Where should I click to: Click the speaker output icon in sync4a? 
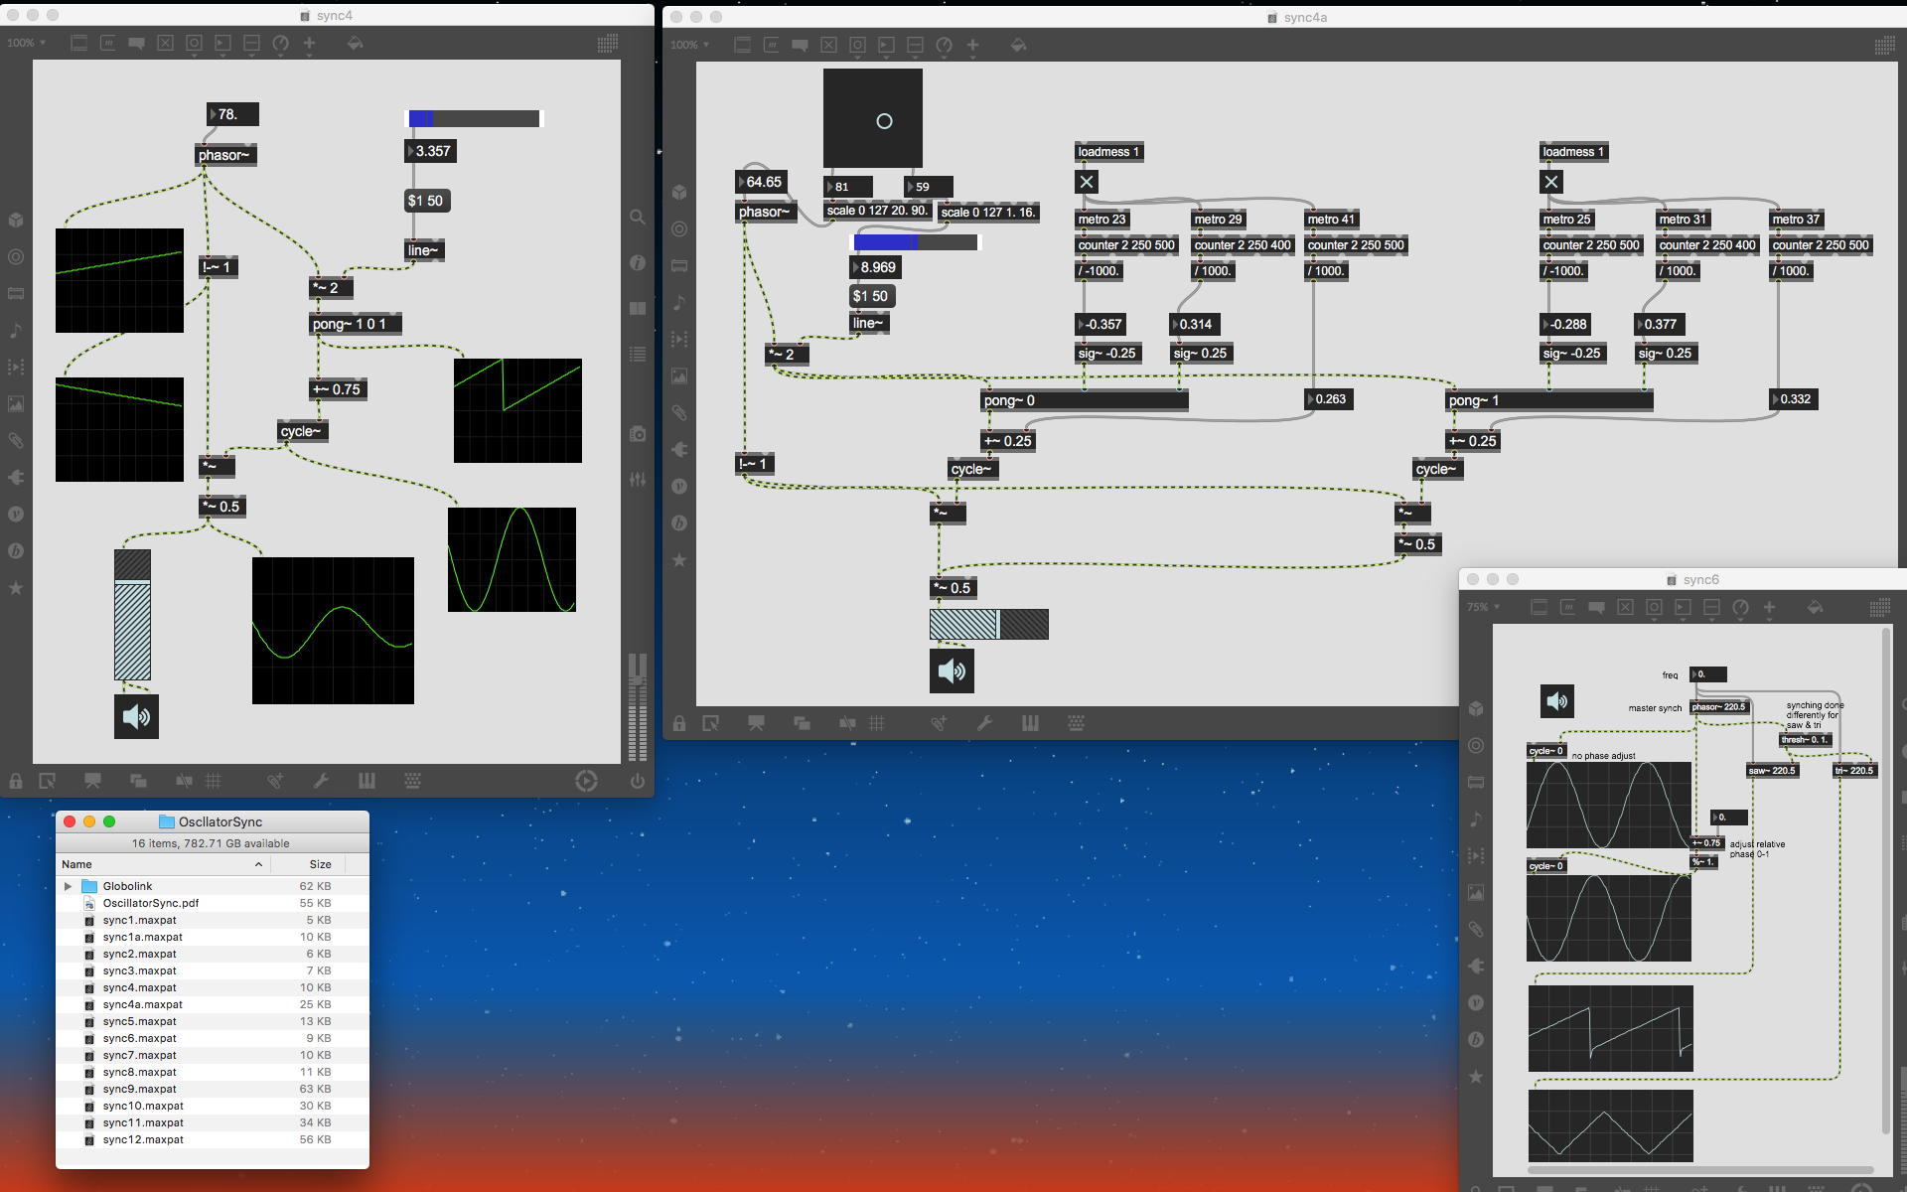(952, 671)
